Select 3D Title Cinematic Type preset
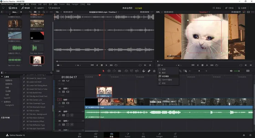 pos(36,103)
